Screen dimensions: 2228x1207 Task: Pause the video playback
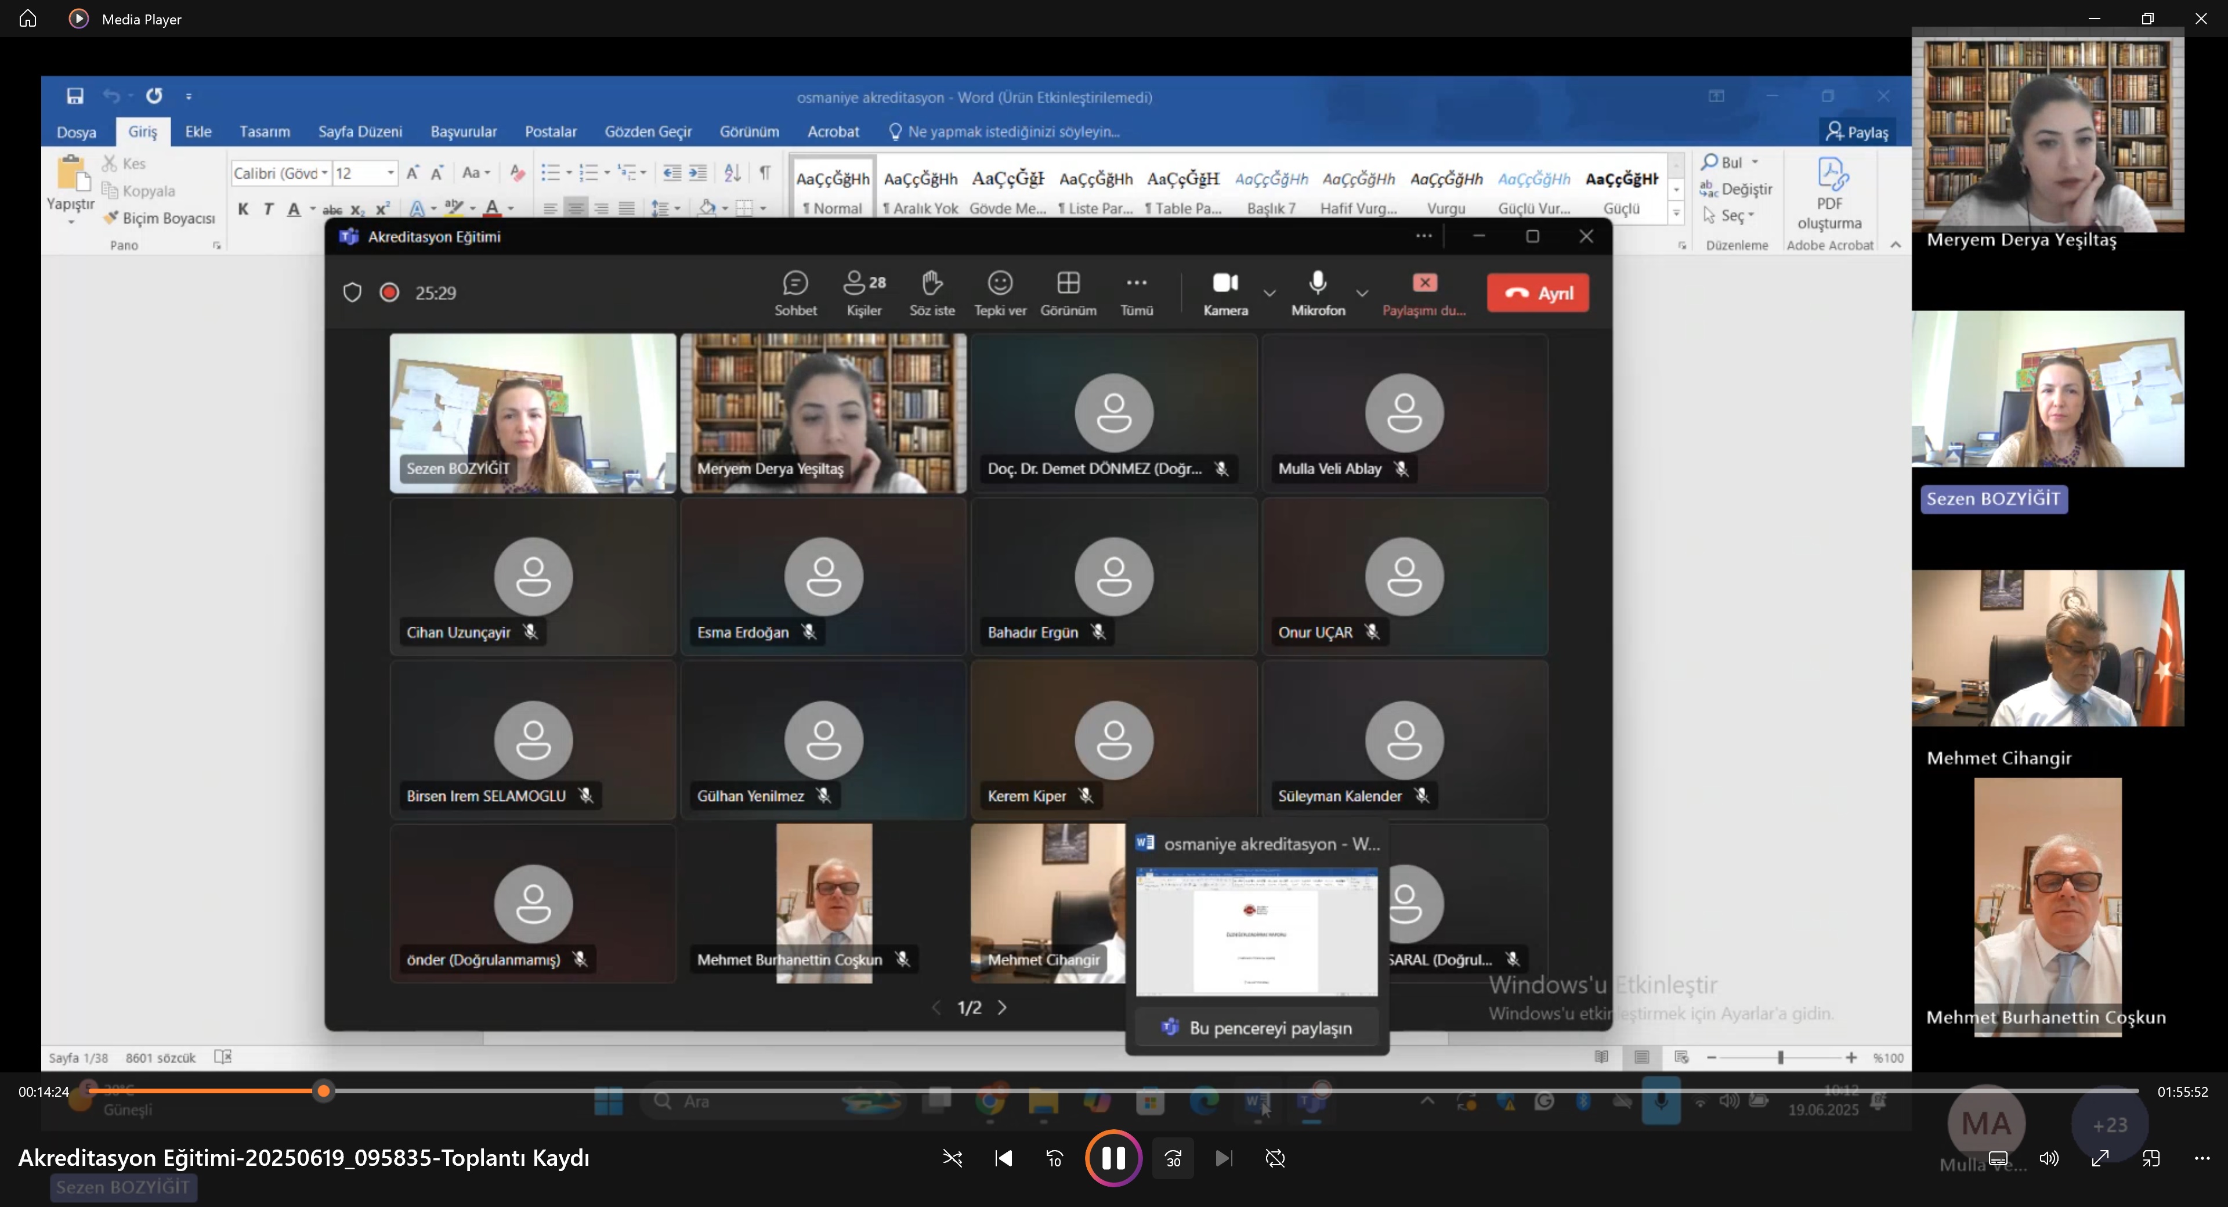pos(1113,1158)
